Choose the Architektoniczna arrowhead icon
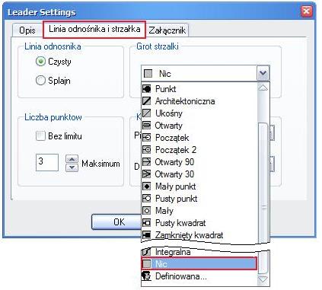The image size is (322, 290). pyautogui.click(x=147, y=101)
